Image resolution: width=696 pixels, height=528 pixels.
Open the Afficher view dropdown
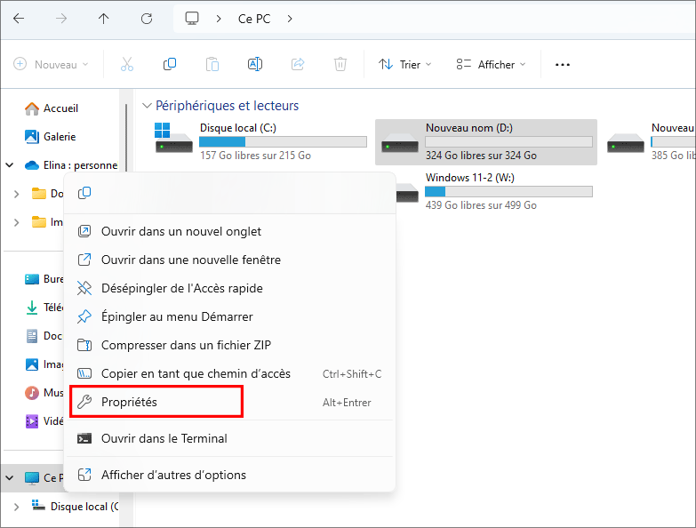tap(491, 64)
